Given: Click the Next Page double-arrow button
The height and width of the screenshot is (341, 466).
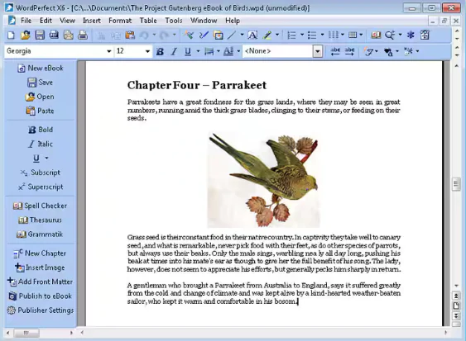Looking at the screenshot, I should point(456,315).
